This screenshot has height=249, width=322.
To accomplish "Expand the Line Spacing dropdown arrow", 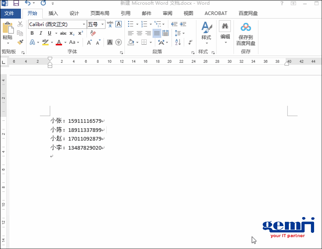I will tap(183, 33).
